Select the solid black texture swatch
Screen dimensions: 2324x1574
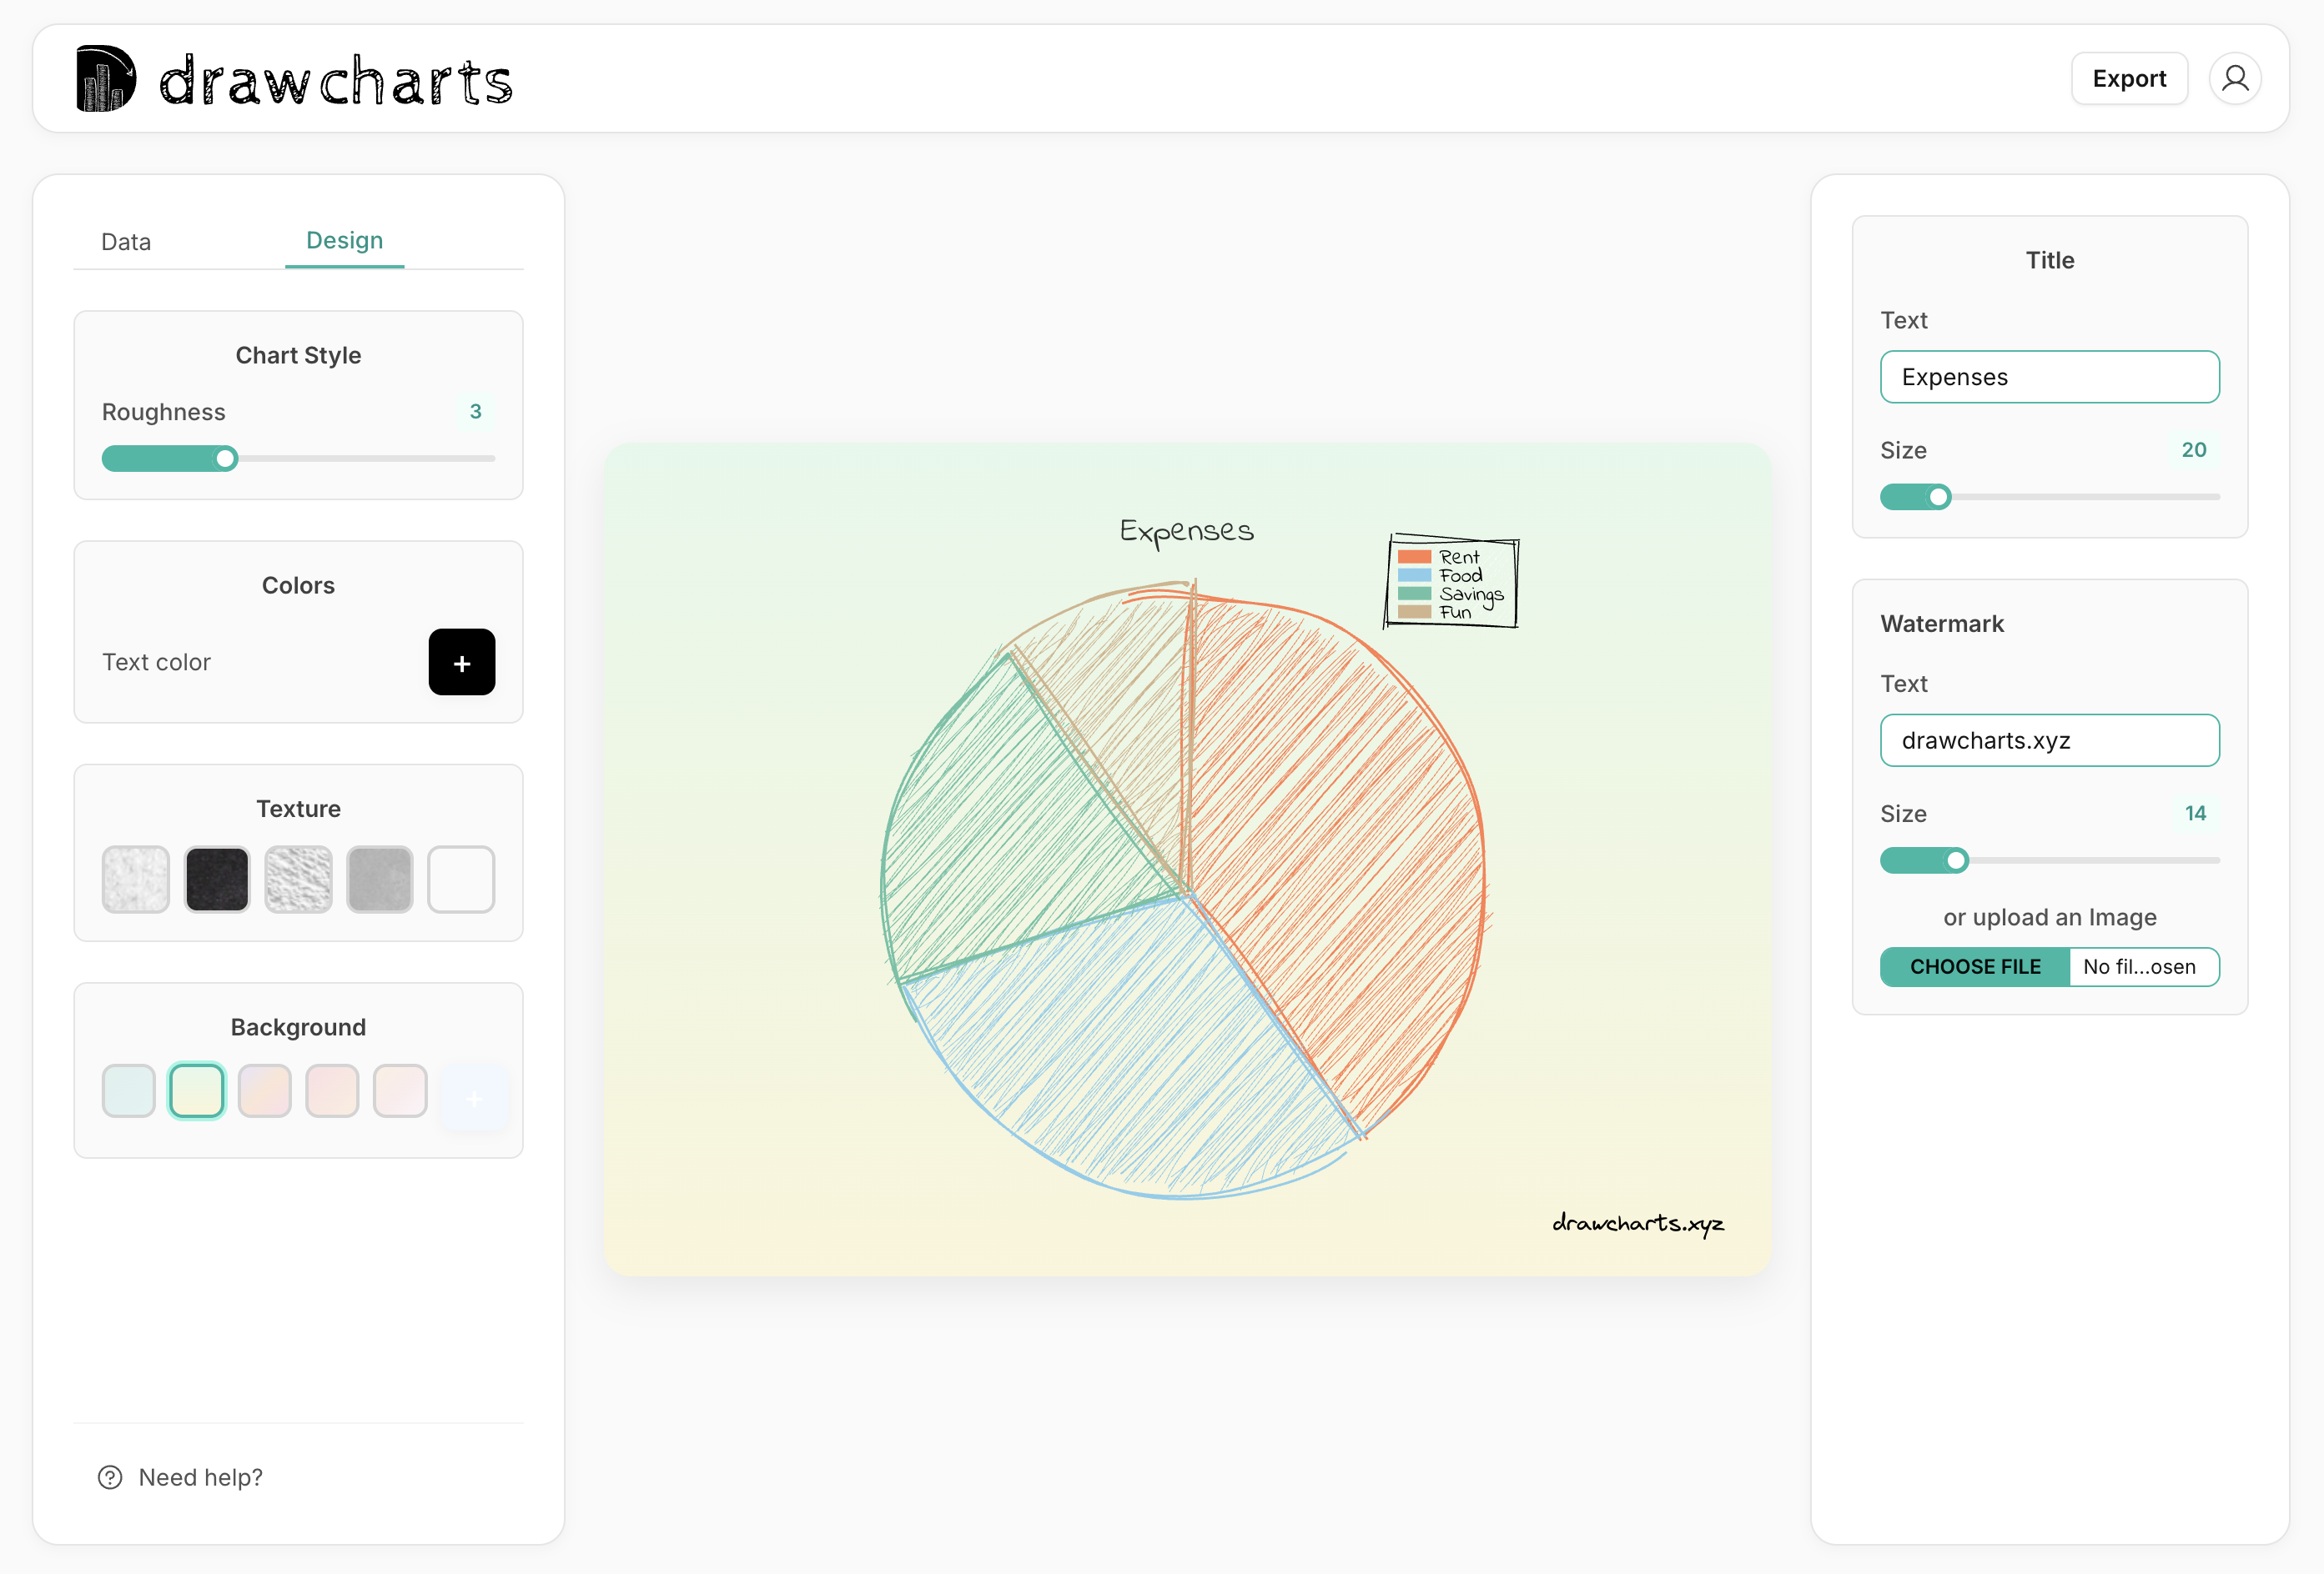[x=216, y=879]
